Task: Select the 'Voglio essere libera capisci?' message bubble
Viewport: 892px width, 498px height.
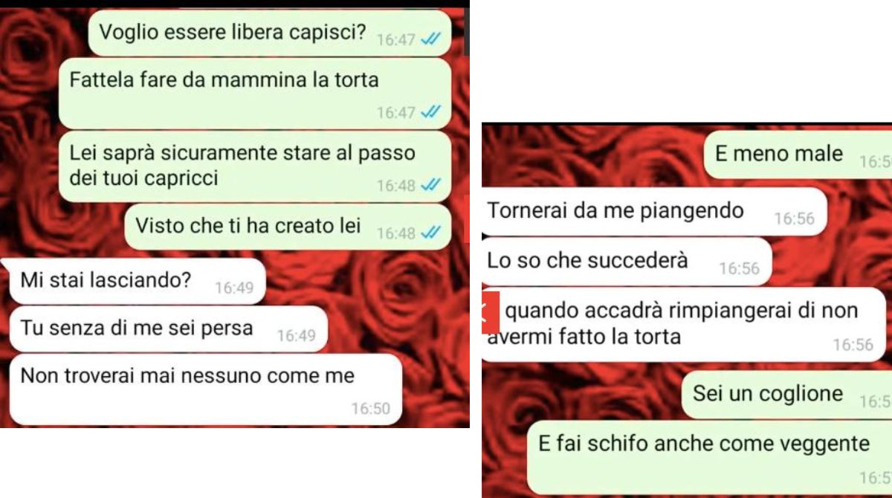Action: coord(270,33)
